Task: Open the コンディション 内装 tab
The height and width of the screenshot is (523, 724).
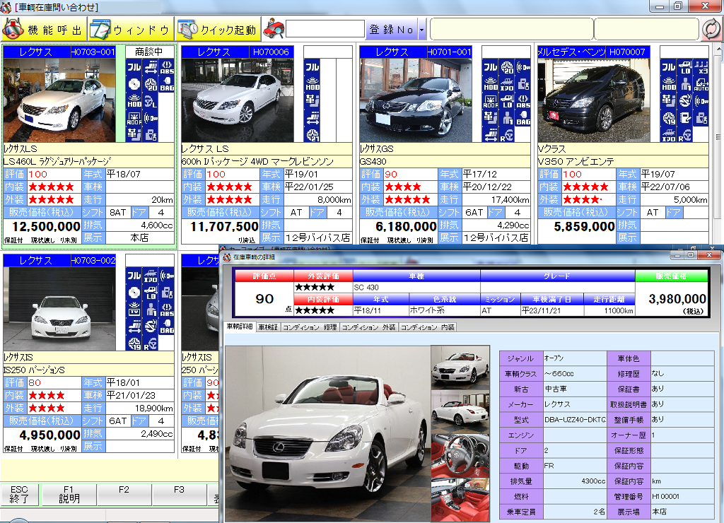Action: click(x=428, y=327)
